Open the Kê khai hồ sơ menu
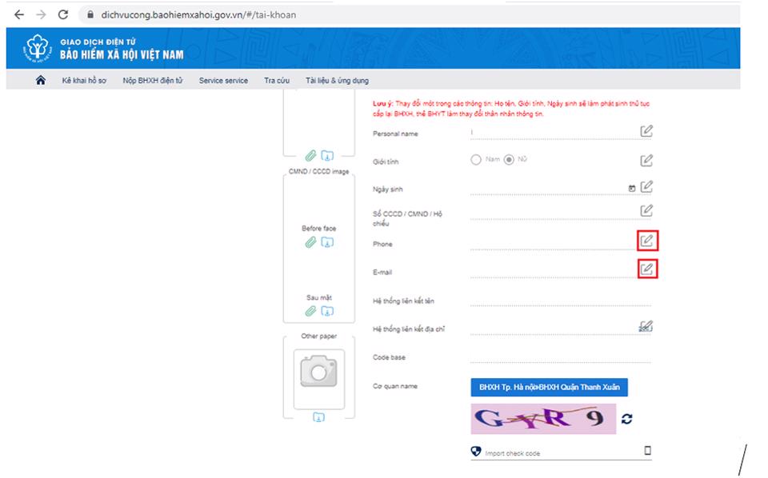The height and width of the screenshot is (478, 768). (84, 80)
